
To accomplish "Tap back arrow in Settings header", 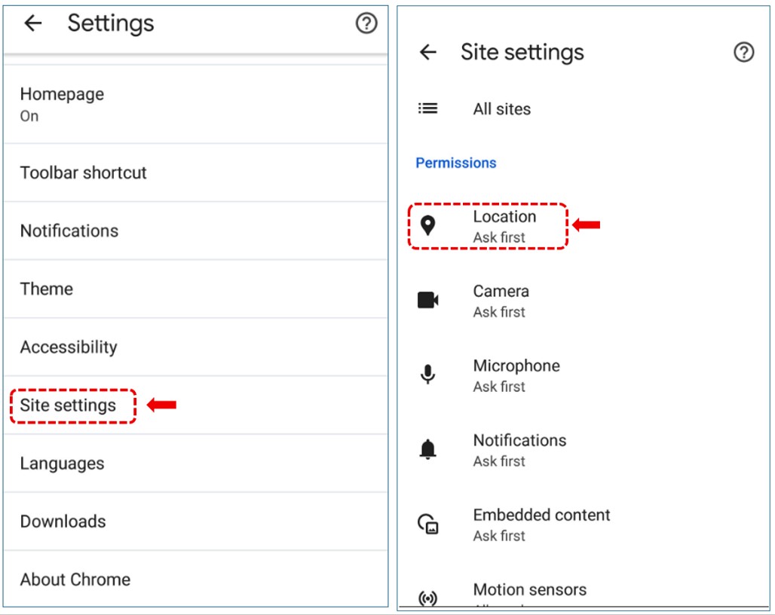I will click(x=32, y=23).
